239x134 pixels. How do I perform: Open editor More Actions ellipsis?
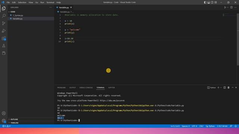pos(236,7)
